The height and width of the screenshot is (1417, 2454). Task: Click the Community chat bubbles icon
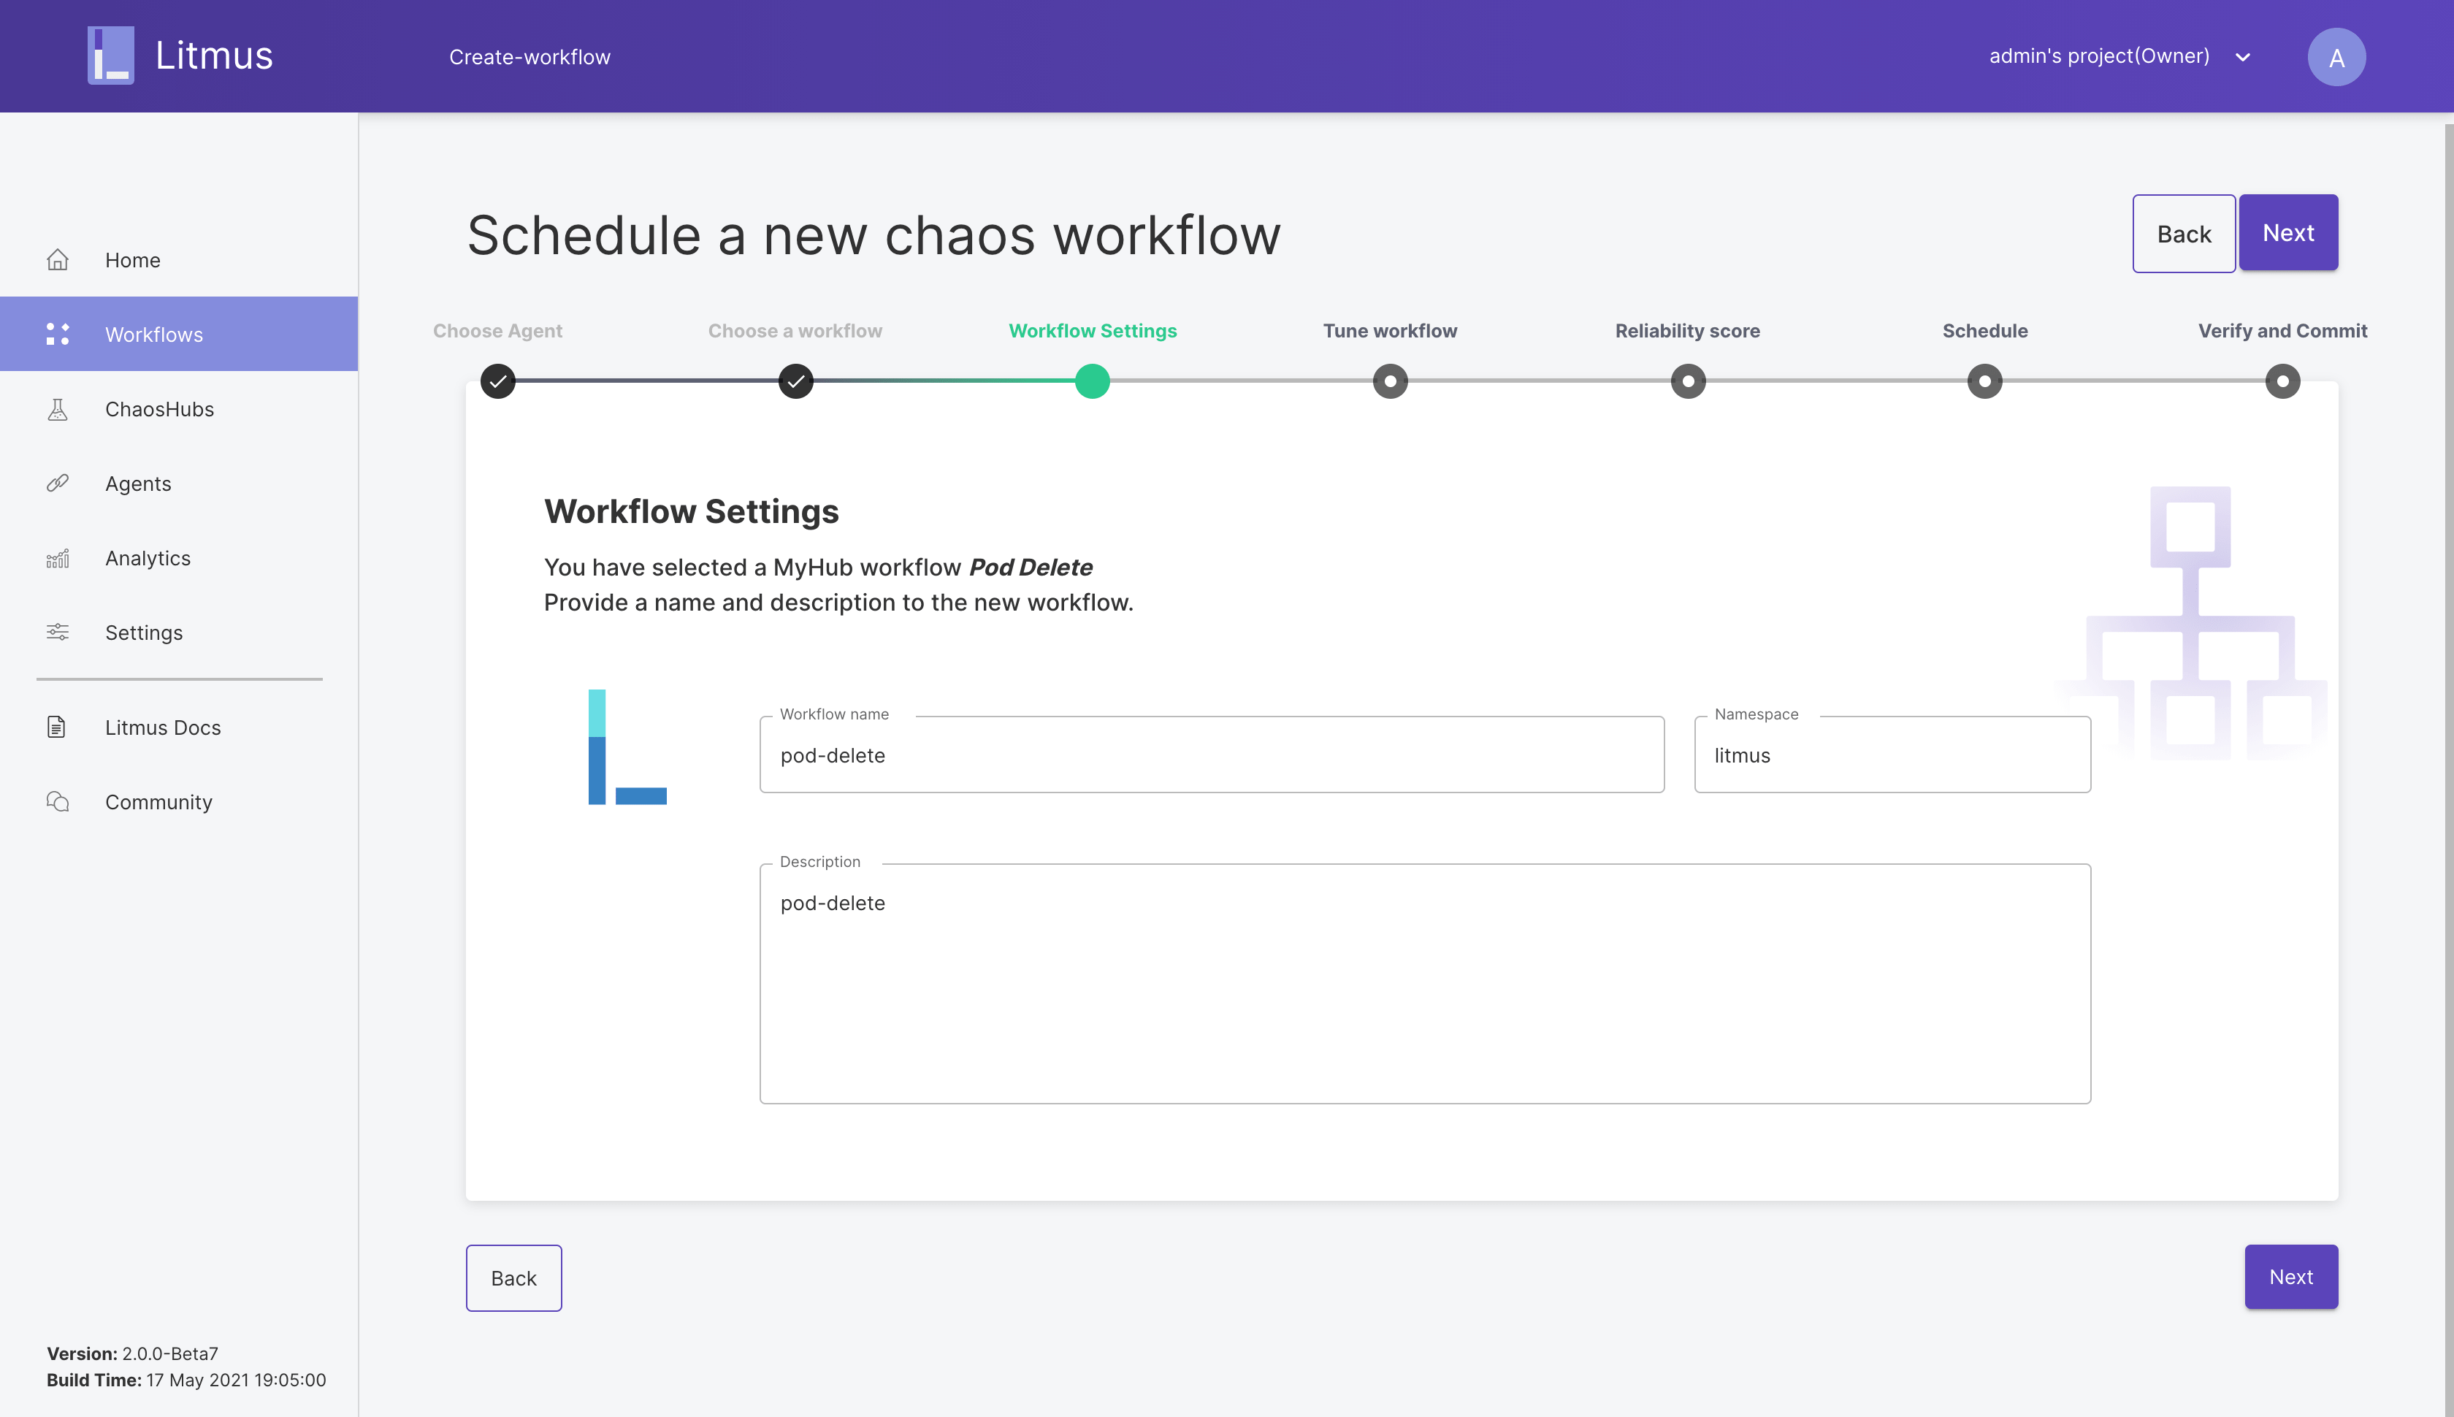pos(58,801)
